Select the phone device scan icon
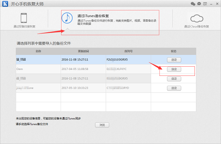221x144 pixels. [24, 18]
